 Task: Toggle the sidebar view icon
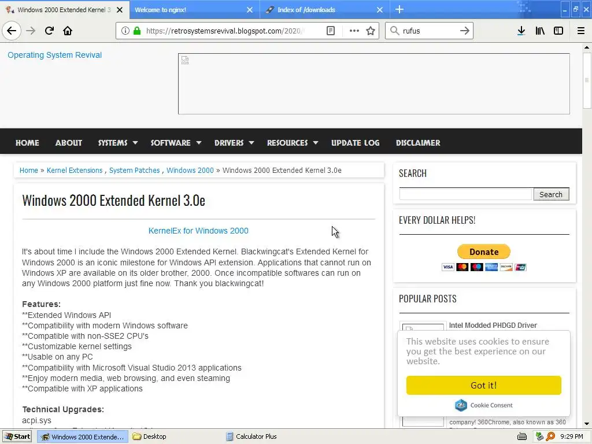point(558,31)
